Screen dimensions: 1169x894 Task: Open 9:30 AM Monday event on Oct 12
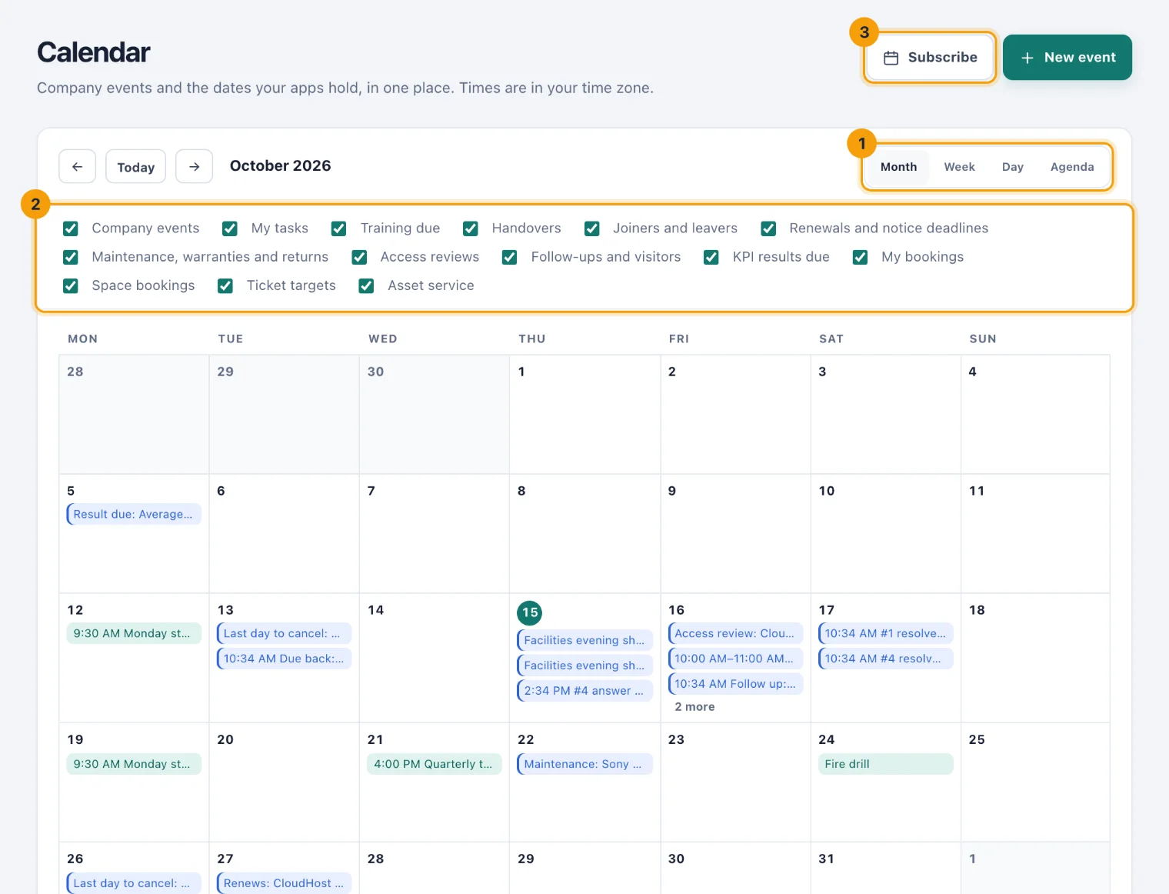point(134,633)
